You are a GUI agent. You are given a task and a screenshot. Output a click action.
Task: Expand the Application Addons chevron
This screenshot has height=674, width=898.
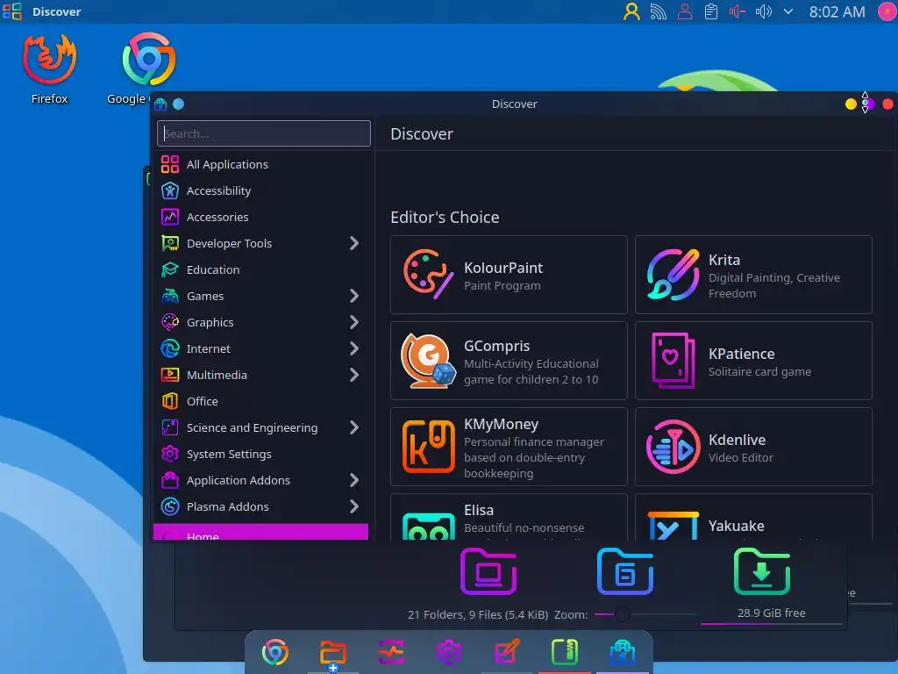(354, 480)
